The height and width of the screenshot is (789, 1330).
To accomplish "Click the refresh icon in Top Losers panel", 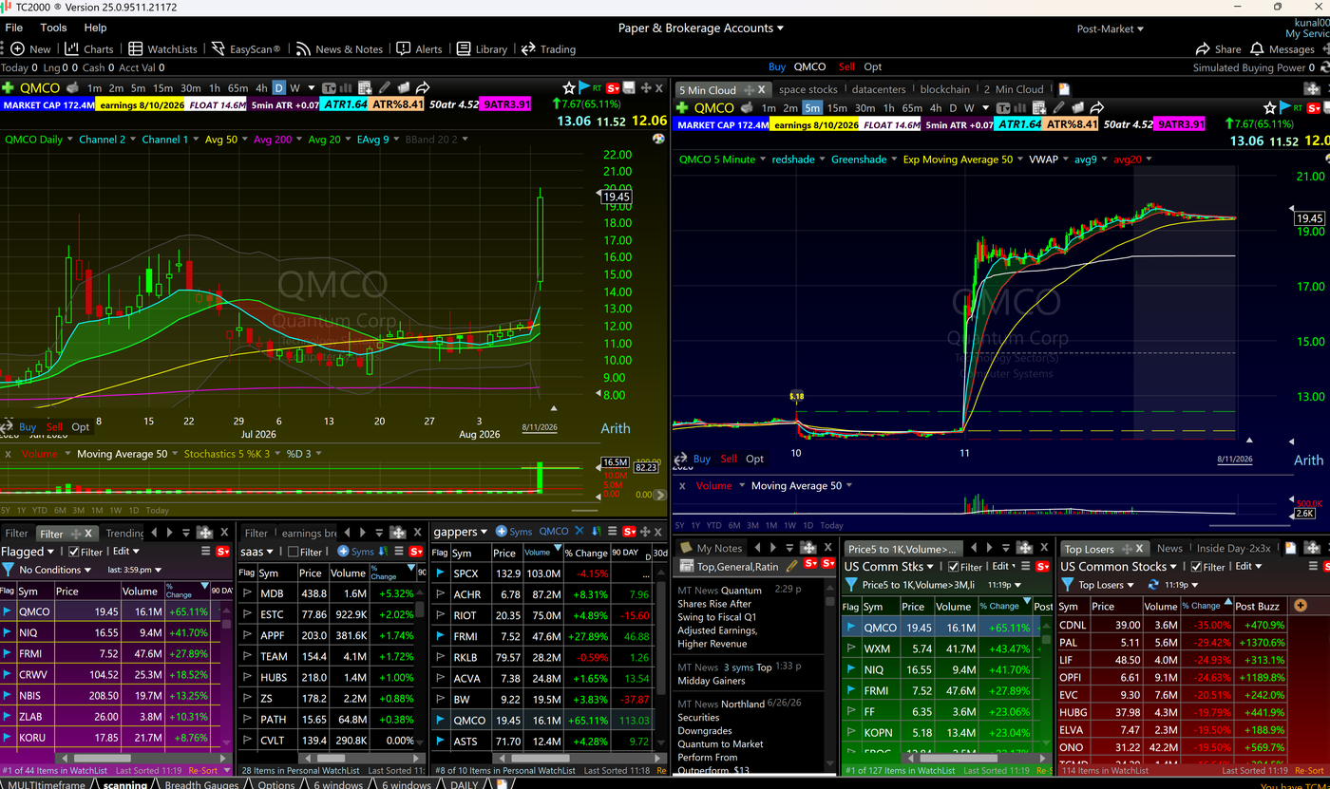I will click(1153, 585).
